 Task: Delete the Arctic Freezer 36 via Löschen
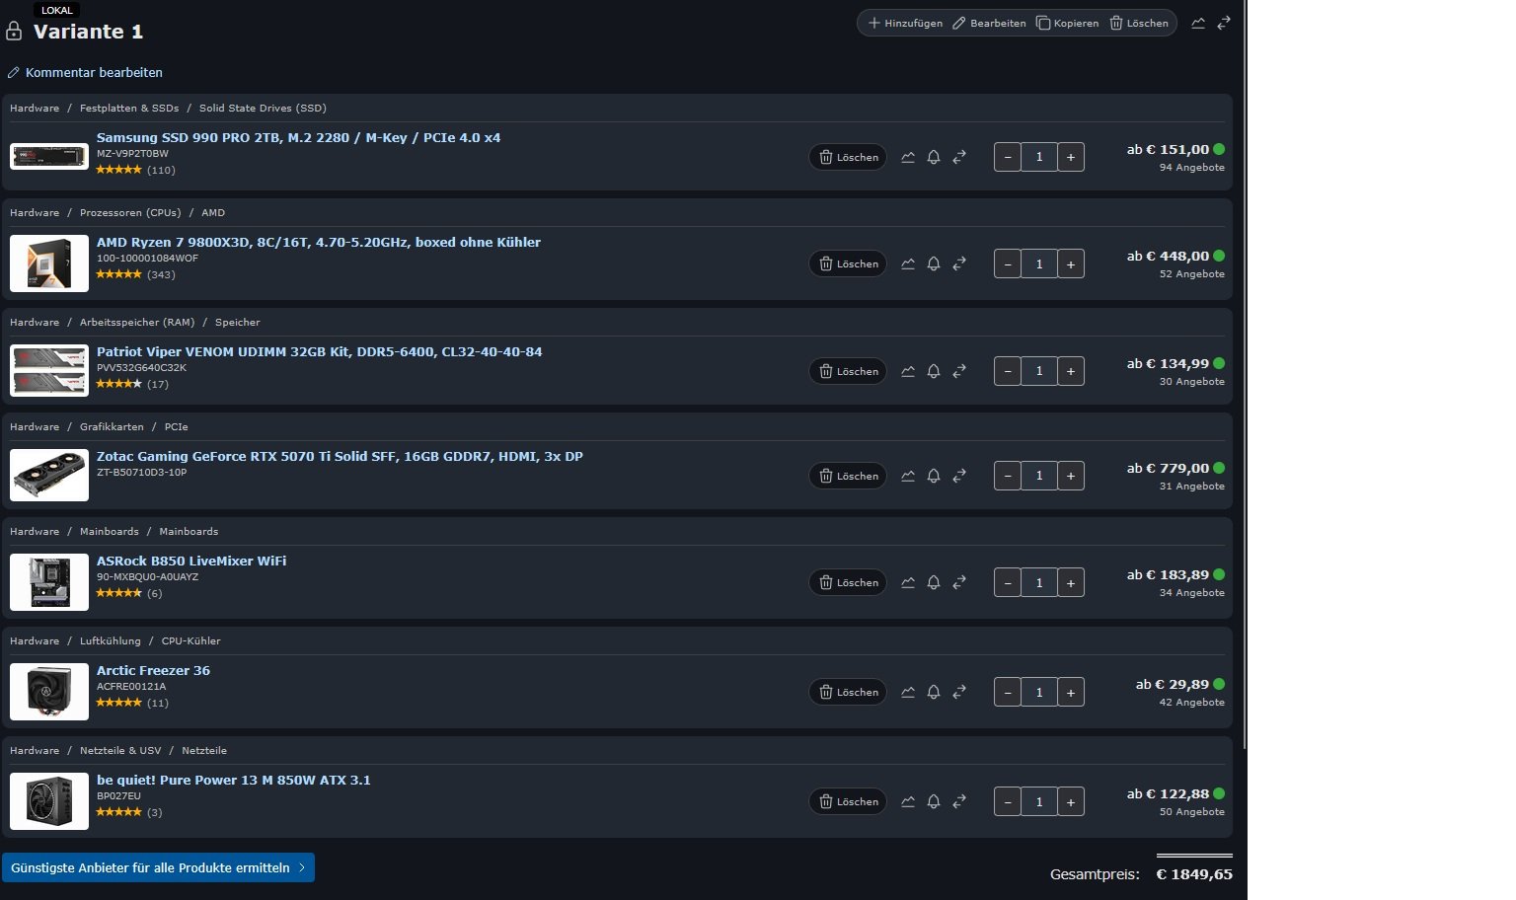point(849,692)
